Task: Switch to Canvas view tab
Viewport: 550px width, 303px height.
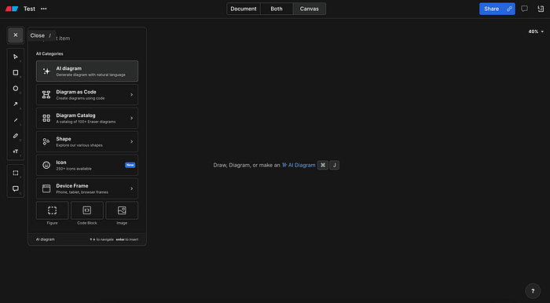Action: [310, 9]
